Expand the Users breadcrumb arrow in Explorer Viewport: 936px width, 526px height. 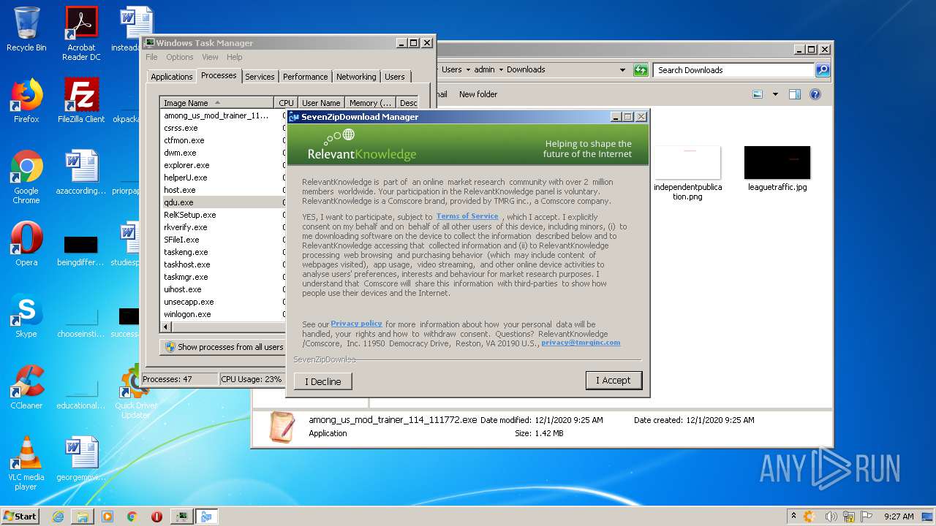pos(468,70)
